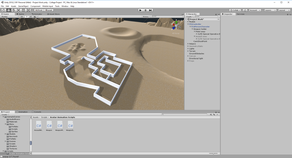Click the scene orientation gizmo's blue Z axis
Viewport: 292px width, 158px height.
point(174,28)
